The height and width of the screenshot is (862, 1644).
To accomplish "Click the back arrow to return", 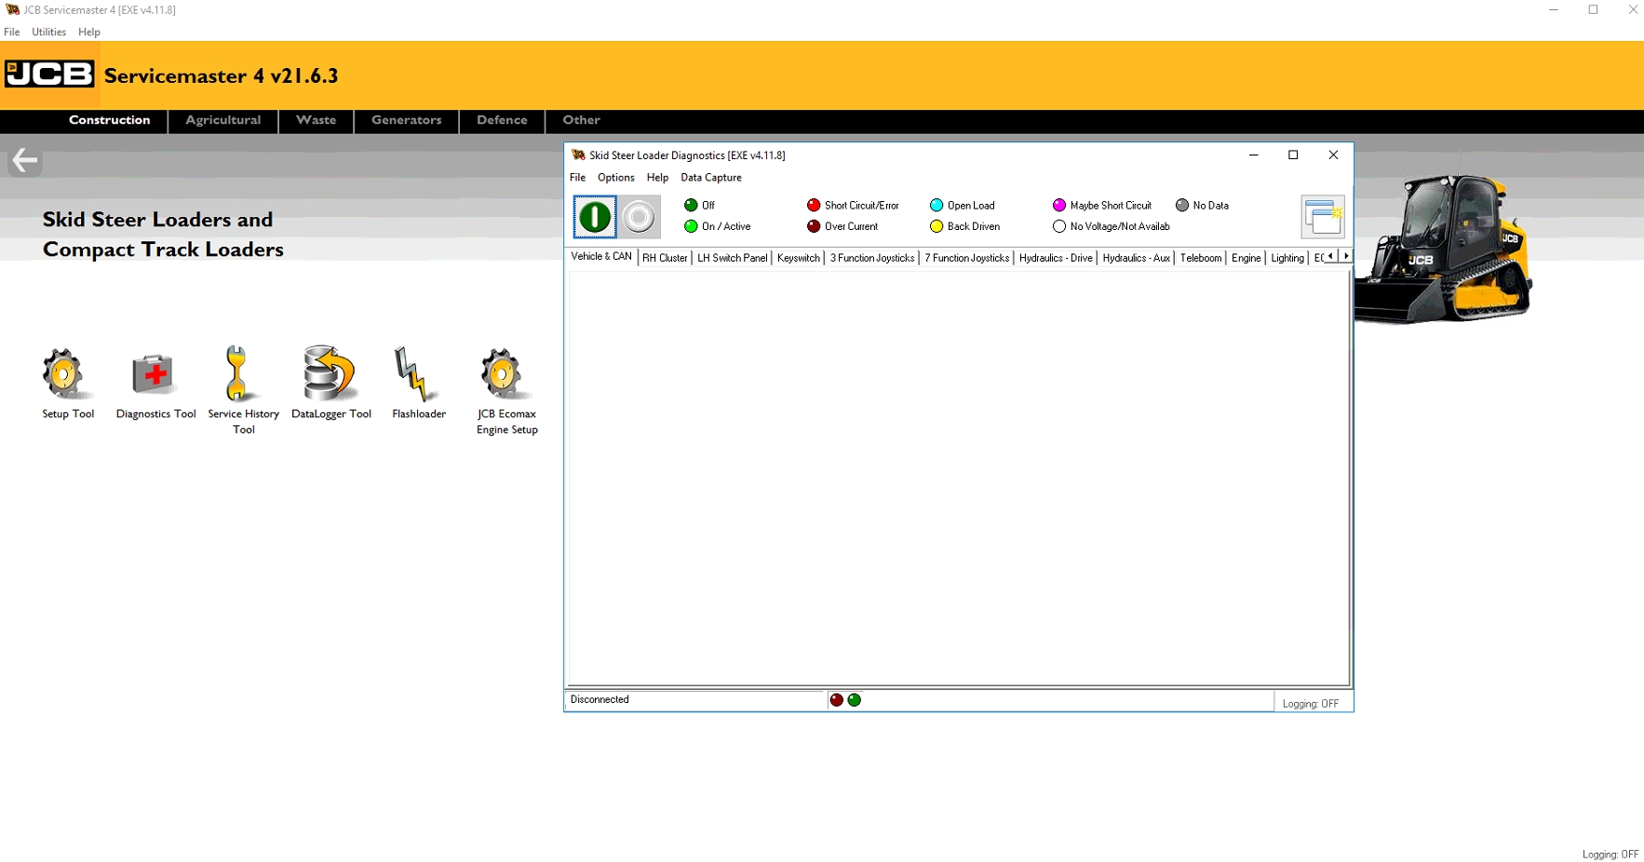I will click(x=23, y=160).
